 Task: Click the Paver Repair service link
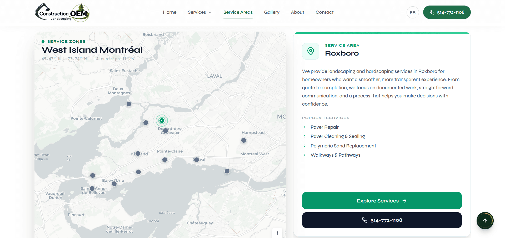[x=324, y=127]
